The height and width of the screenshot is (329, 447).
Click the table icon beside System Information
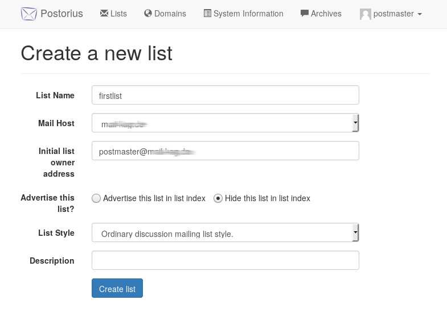207,14
